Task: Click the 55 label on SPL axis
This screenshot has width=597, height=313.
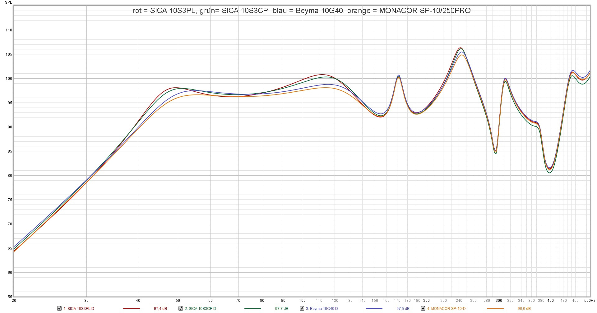Action: click(x=10, y=297)
